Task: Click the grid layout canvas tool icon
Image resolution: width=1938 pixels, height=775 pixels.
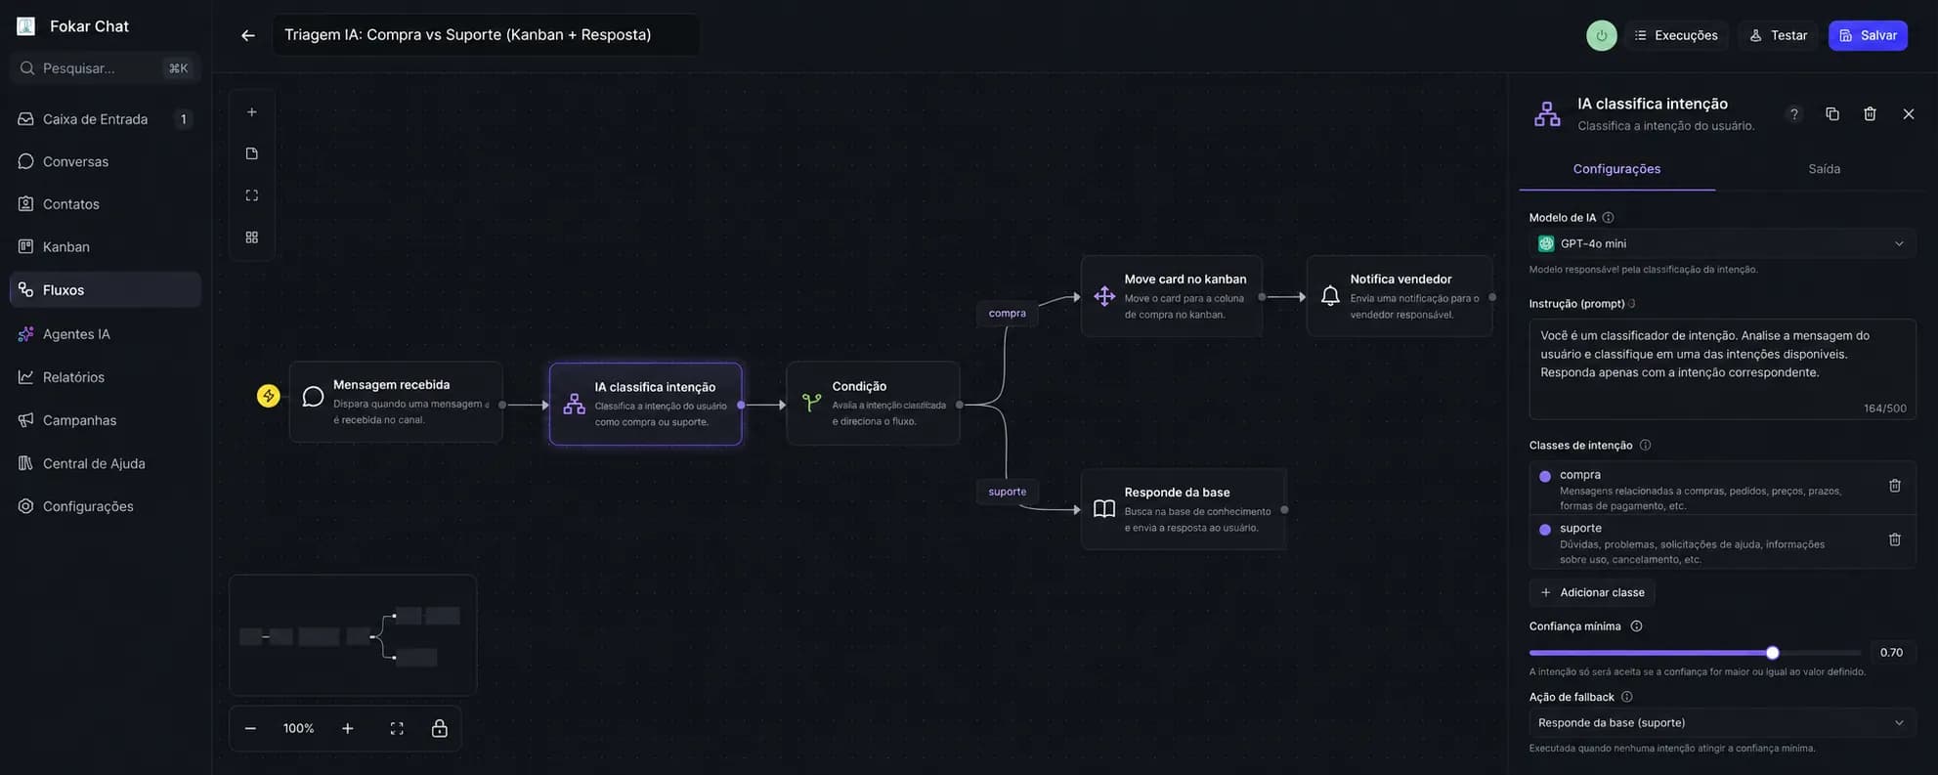Action: click(252, 237)
